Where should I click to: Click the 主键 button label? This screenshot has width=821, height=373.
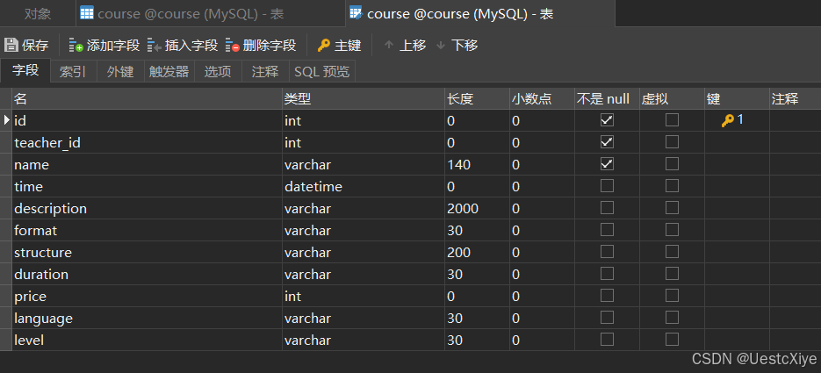click(348, 46)
